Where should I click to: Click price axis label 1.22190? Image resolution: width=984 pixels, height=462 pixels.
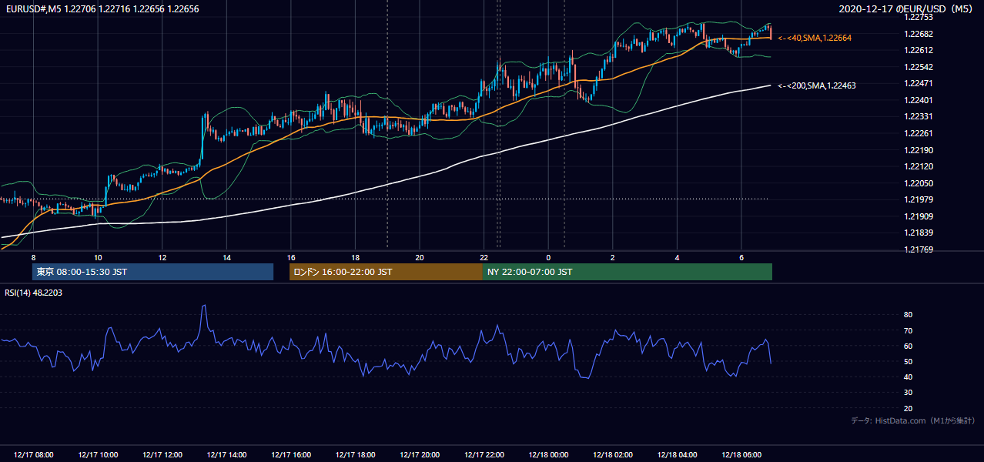coord(917,150)
